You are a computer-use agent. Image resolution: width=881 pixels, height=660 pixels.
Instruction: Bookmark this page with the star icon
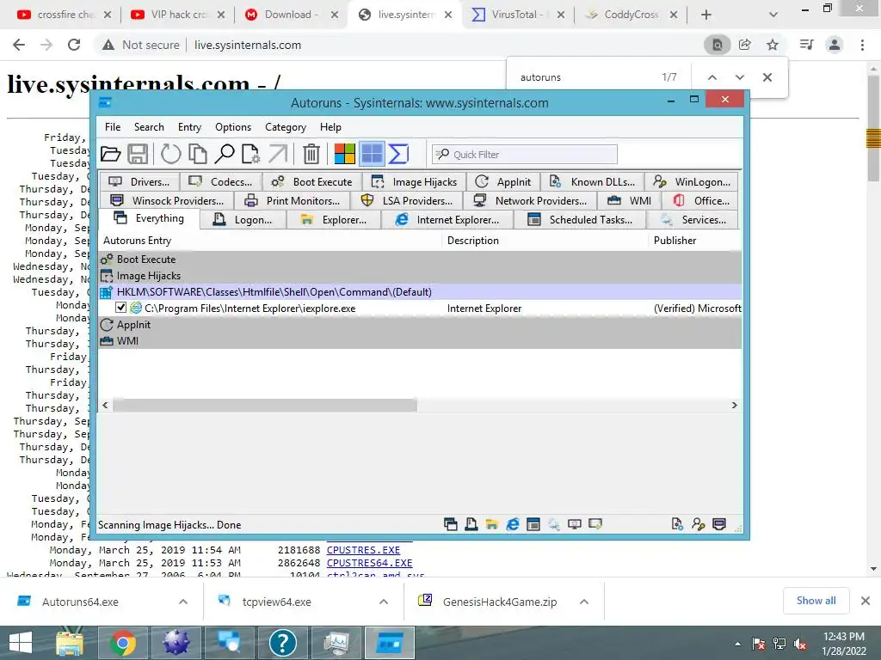[x=773, y=45]
